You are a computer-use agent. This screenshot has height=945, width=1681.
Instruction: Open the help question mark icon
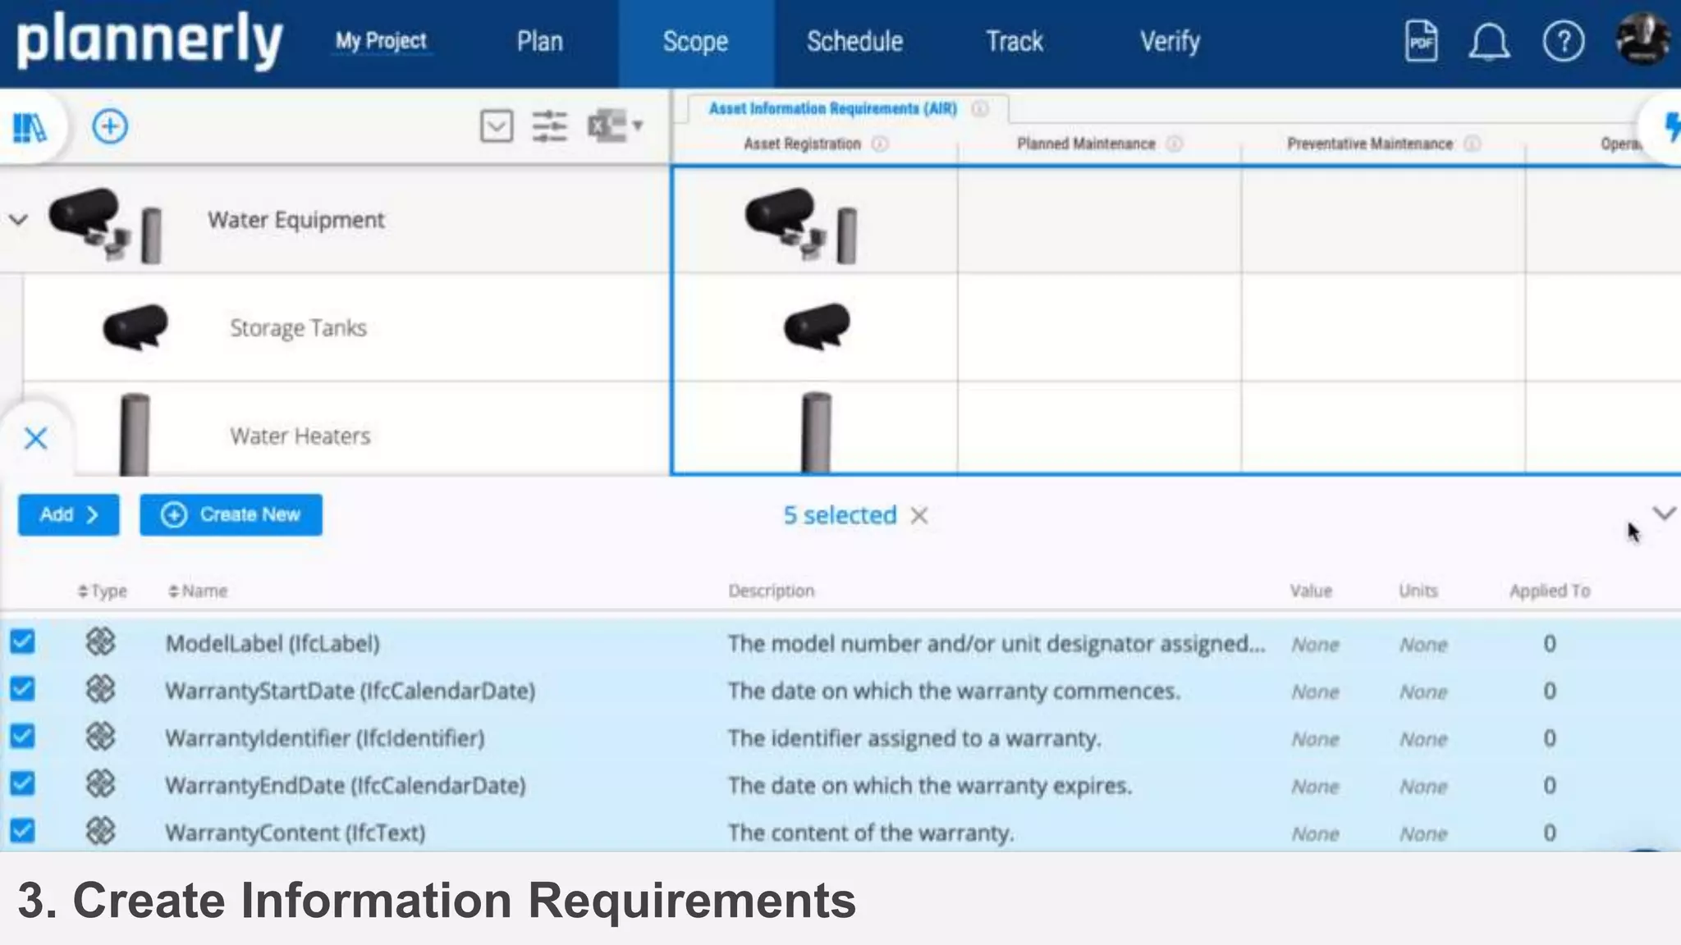1563,41
